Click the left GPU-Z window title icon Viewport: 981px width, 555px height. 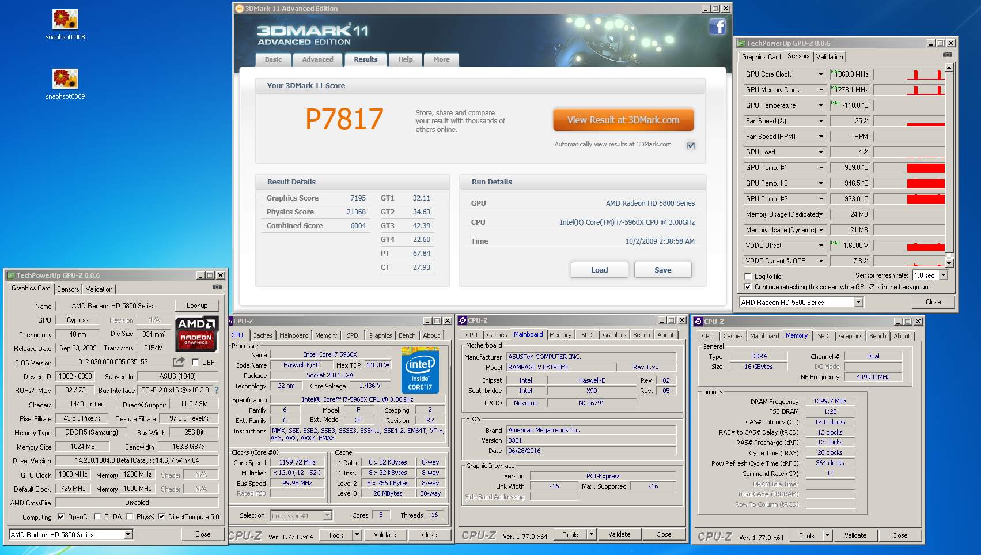point(11,275)
